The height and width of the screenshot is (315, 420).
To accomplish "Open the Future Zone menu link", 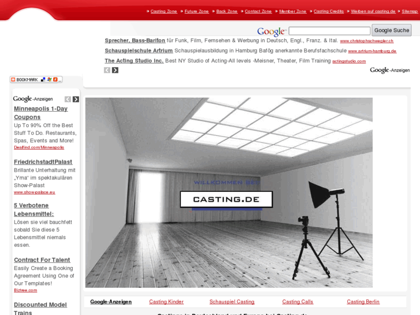I will (196, 11).
